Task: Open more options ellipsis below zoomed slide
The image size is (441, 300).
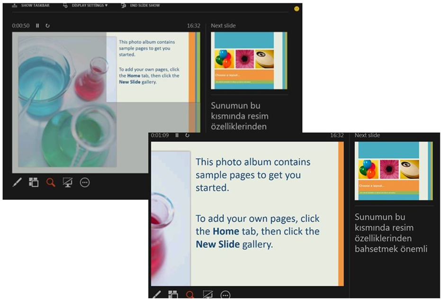Action: coord(225,295)
